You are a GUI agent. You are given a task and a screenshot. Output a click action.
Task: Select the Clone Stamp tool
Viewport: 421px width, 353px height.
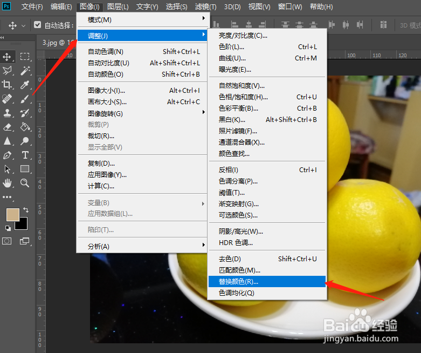[x=7, y=113]
